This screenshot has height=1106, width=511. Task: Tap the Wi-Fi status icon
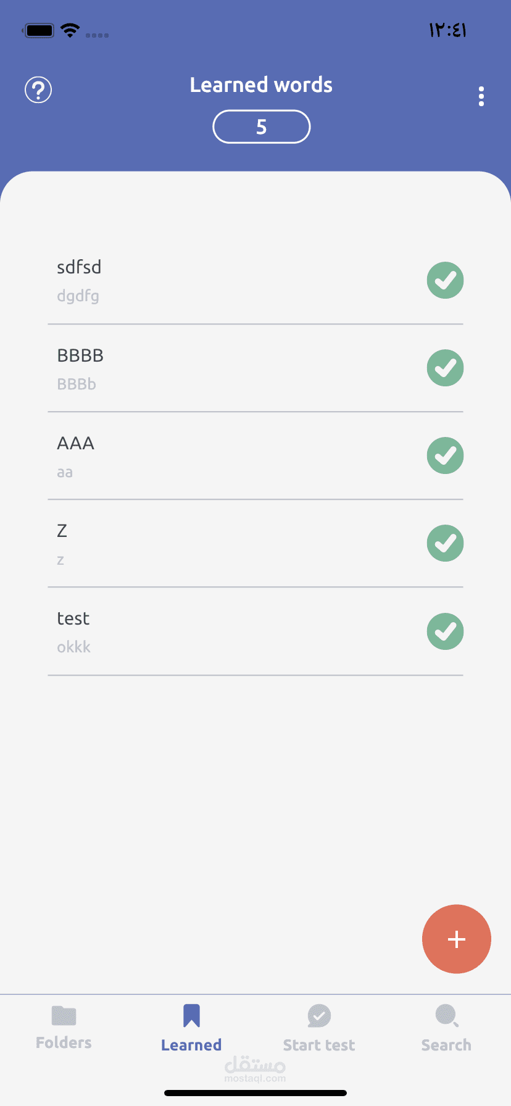coord(70,30)
